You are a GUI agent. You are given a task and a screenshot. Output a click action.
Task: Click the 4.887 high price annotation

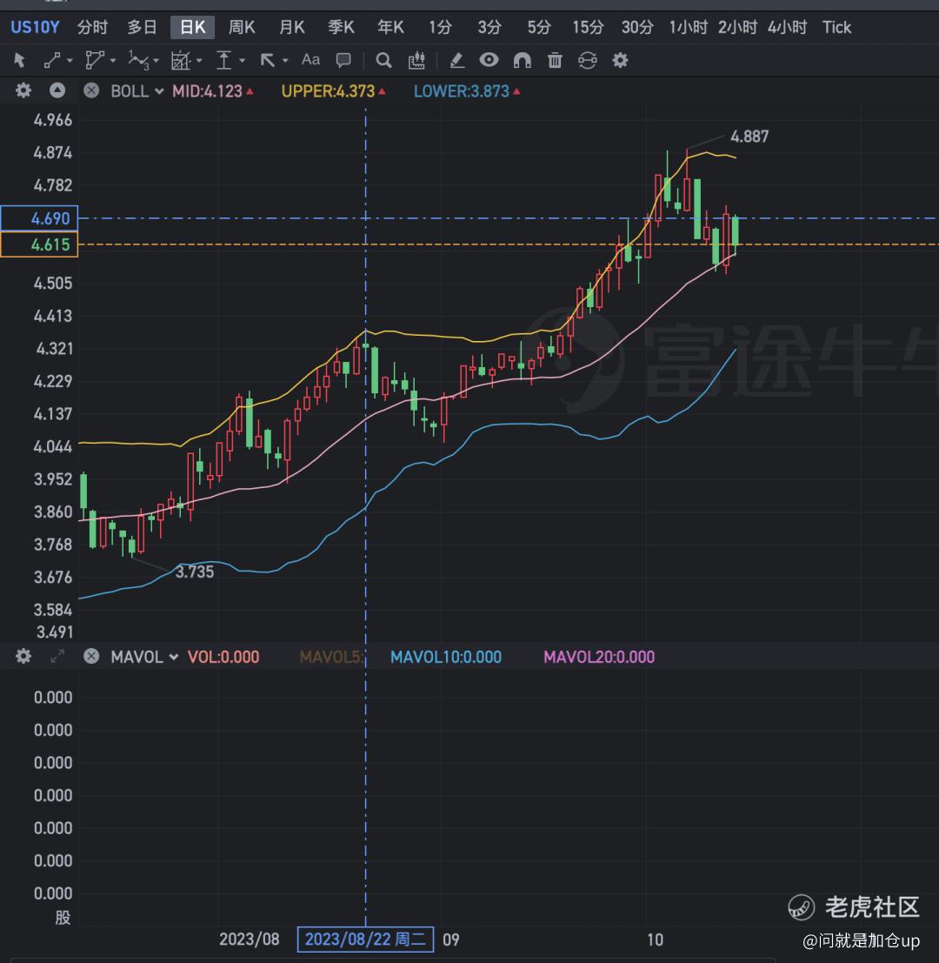tap(749, 137)
